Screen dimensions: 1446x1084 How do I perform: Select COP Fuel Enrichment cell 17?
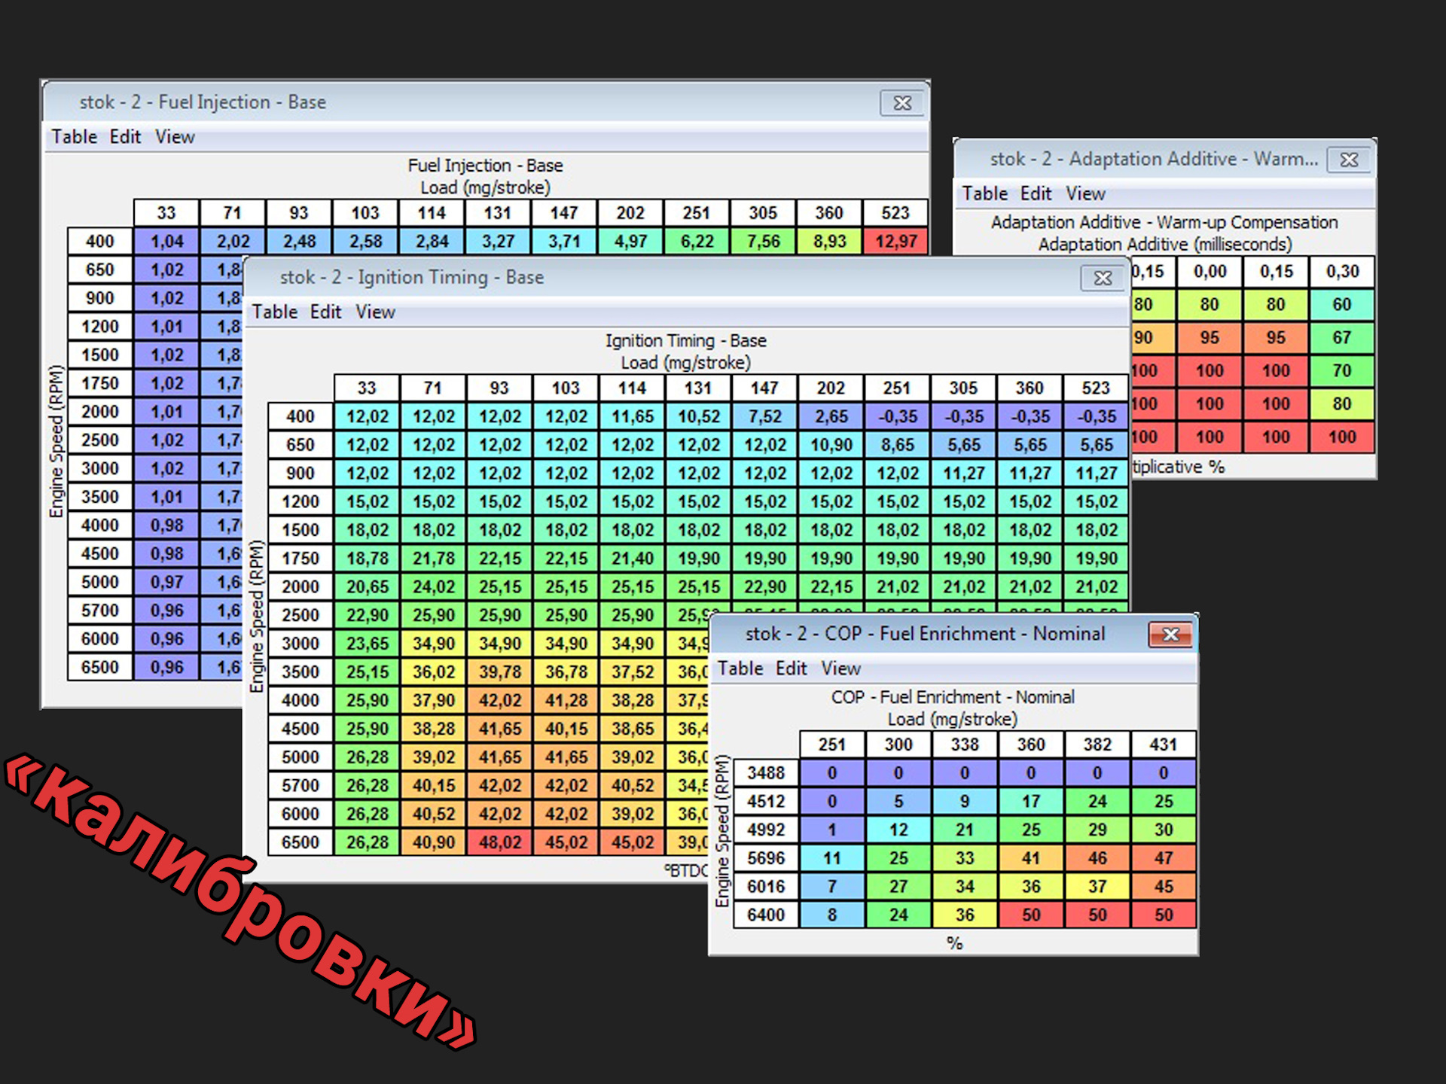1031,802
